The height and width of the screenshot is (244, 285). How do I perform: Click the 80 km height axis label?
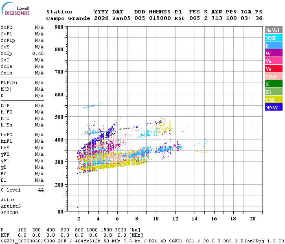[x=61, y=212]
